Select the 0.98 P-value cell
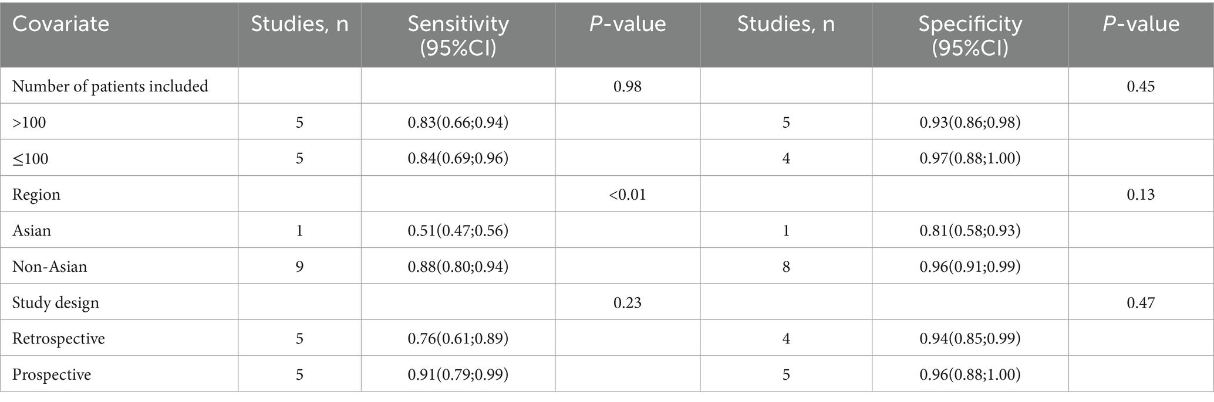 628,87
